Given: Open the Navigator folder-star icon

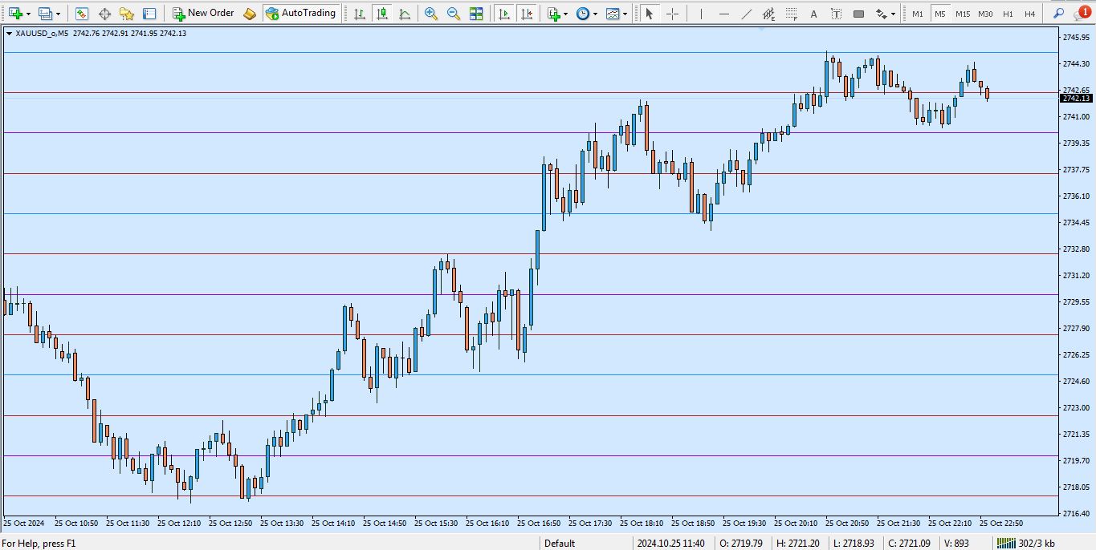Looking at the screenshot, I should pyautogui.click(x=127, y=14).
